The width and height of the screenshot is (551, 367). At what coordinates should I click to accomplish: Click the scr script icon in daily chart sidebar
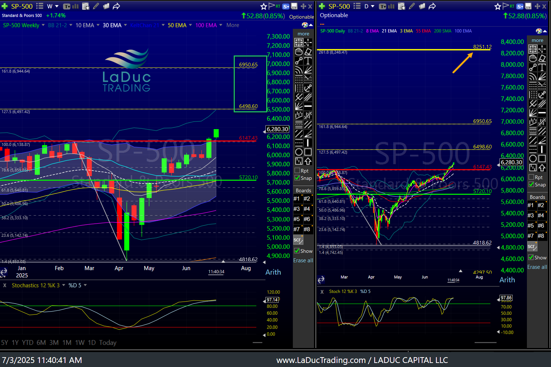pos(532,247)
